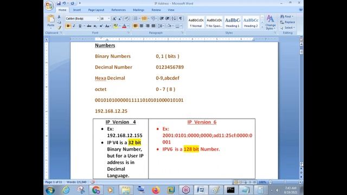
Task: Click the proofing status icon
Action: (x=93, y=182)
